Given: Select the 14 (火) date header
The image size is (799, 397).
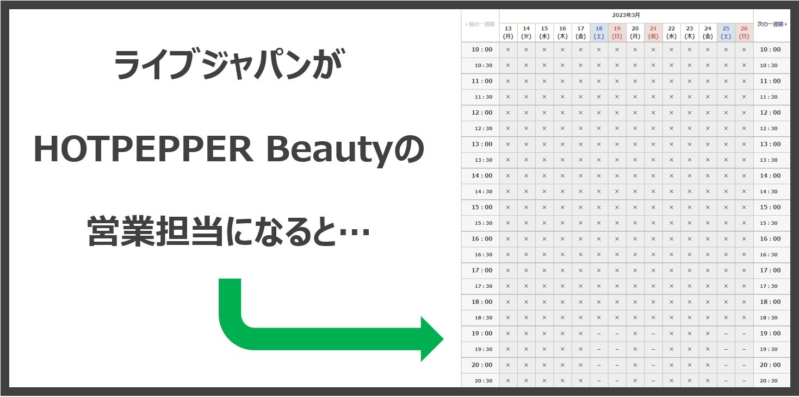Looking at the screenshot, I should (526, 33).
